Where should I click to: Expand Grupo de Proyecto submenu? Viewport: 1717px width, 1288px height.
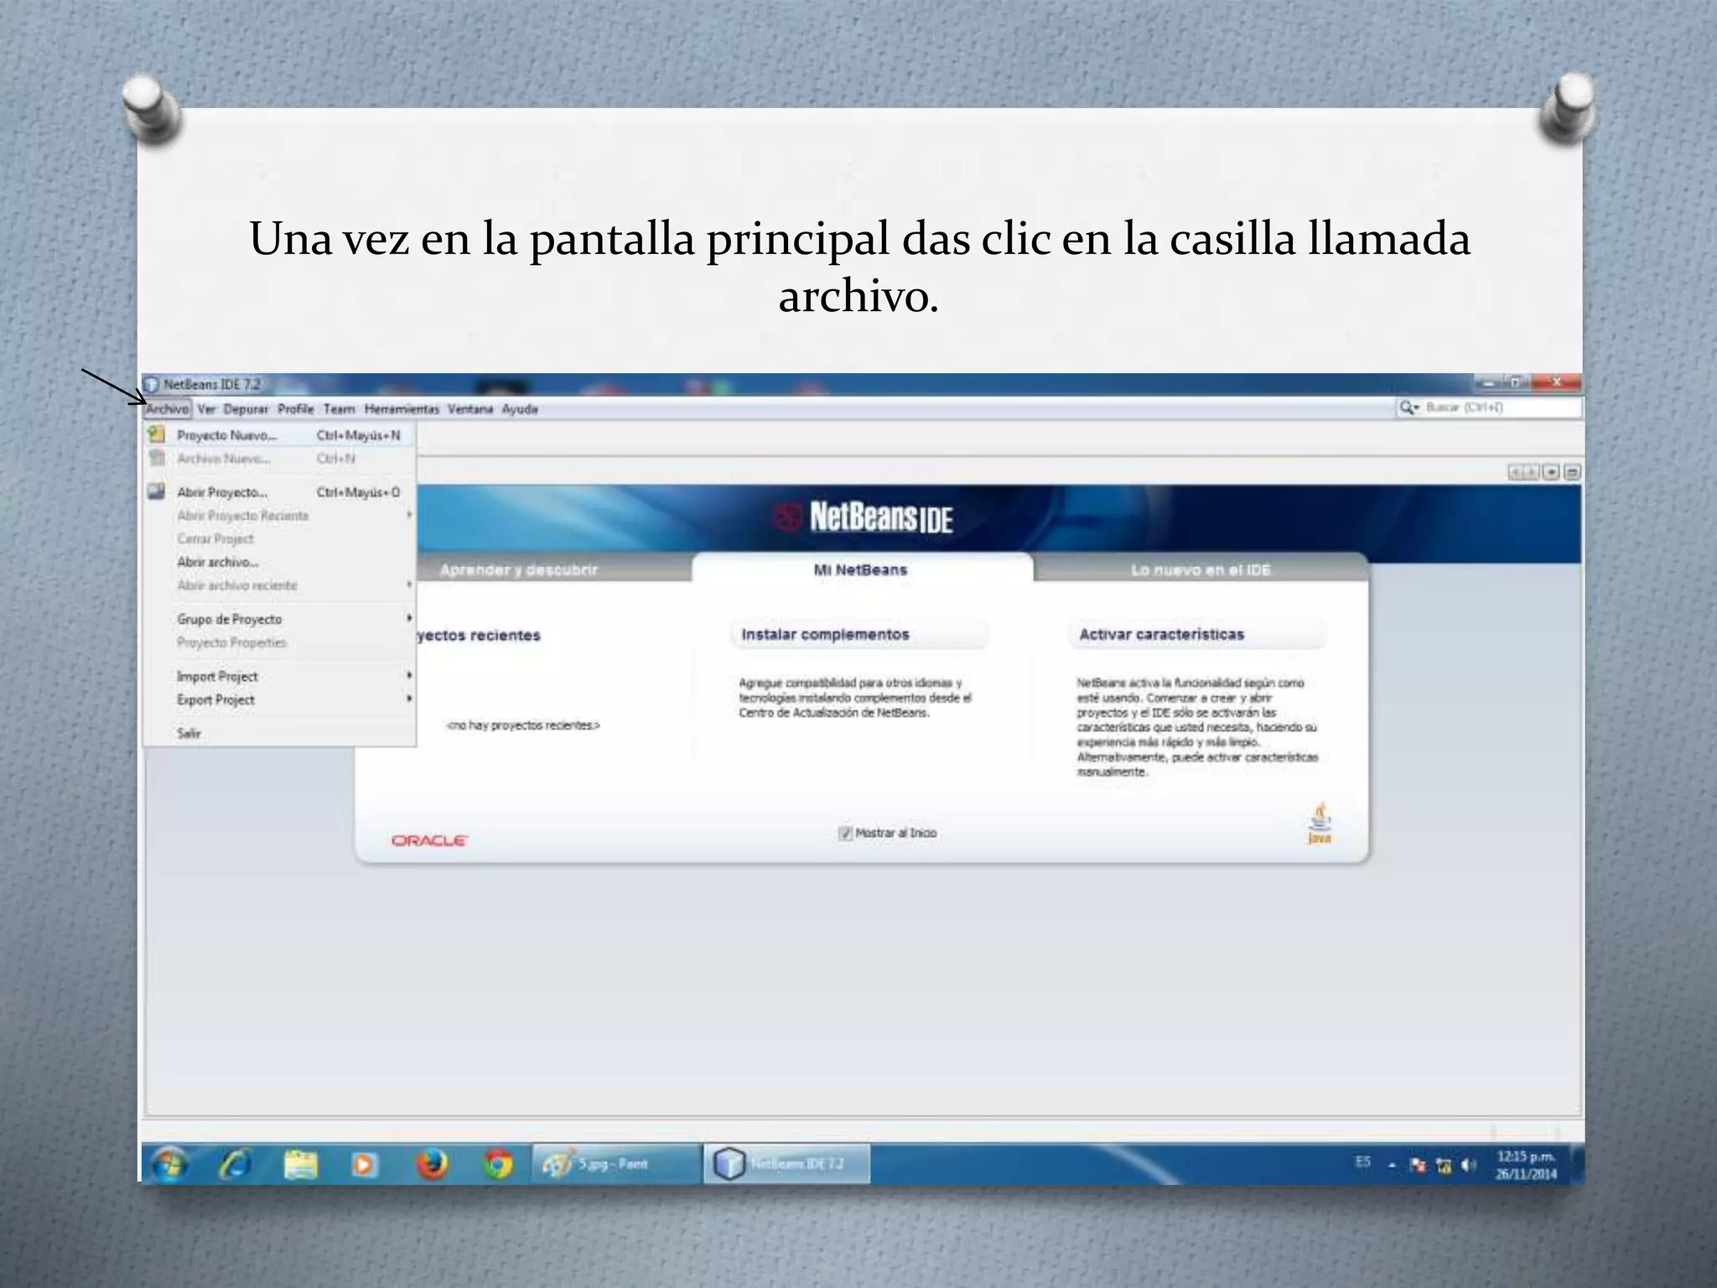(280, 619)
